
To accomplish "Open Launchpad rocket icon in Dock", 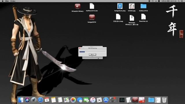I will pos(34,100).
